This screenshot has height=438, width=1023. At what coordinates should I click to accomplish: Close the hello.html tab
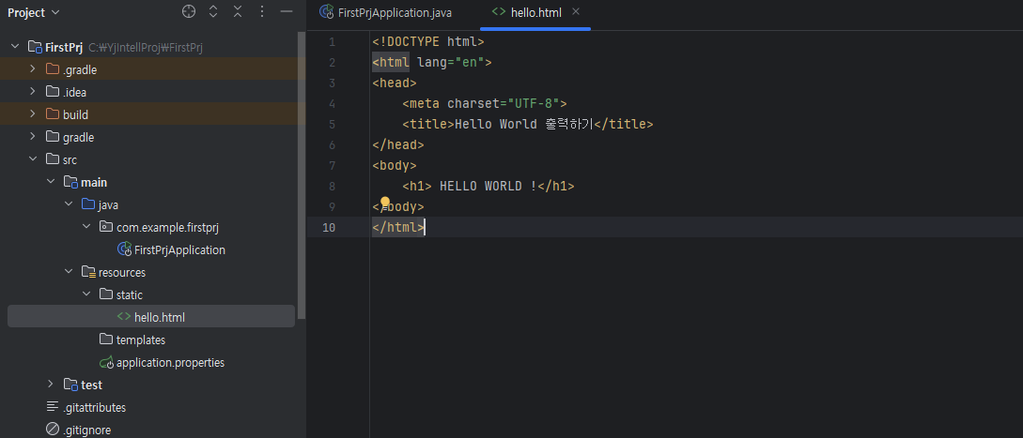pyautogui.click(x=575, y=12)
